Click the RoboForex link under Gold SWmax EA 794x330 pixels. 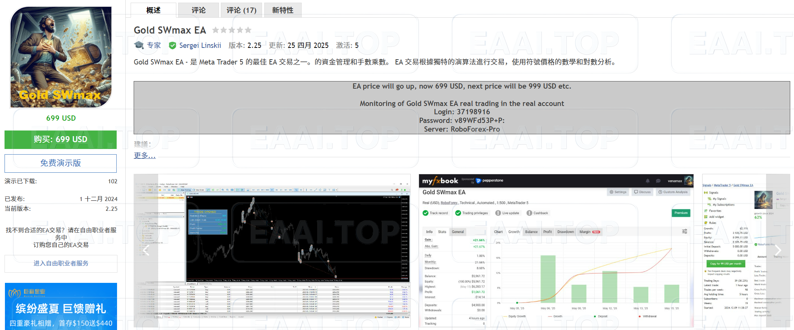(449, 203)
